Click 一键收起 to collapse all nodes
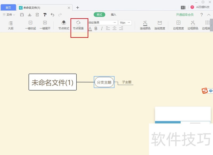This screenshot has height=155, width=213. click(31, 25)
